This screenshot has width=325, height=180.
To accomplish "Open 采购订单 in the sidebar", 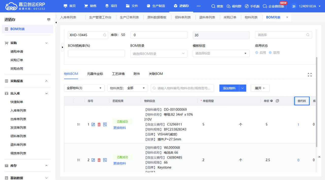I will coord(17,60).
